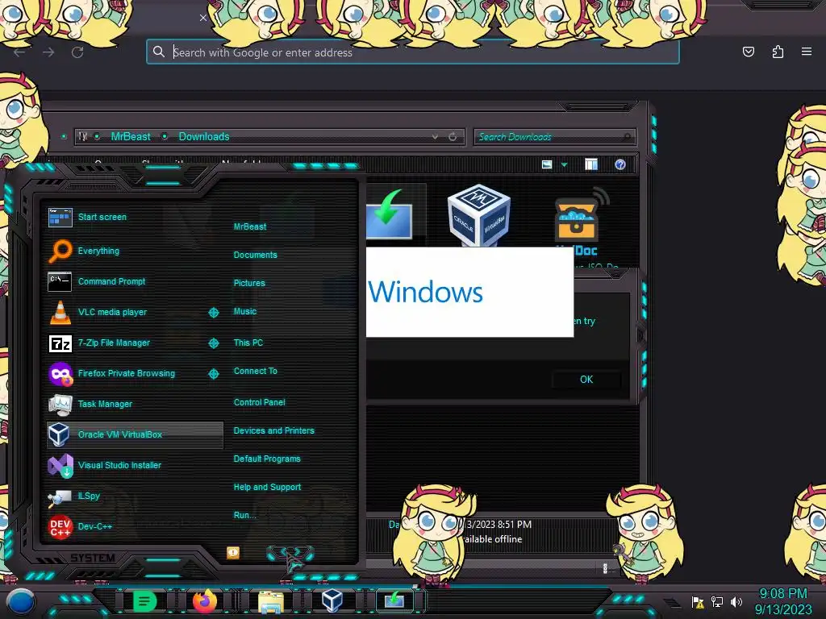Click the Action Center flag tray icon
This screenshot has width=826, height=619.
(698, 601)
